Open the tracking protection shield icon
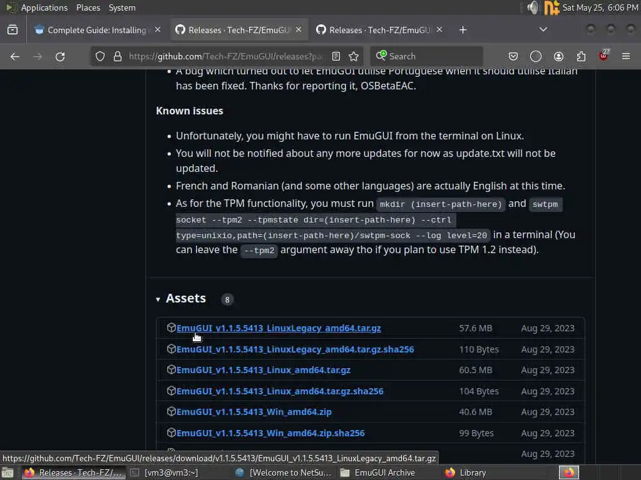This screenshot has height=480, width=641. pyautogui.click(x=100, y=56)
